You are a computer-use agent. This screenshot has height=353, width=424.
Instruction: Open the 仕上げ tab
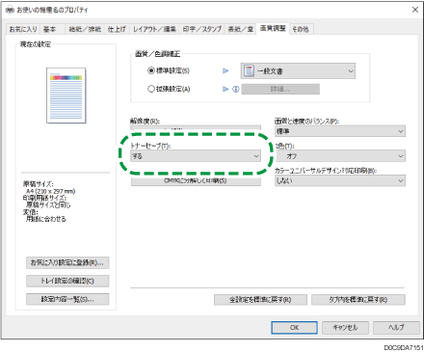point(117,29)
